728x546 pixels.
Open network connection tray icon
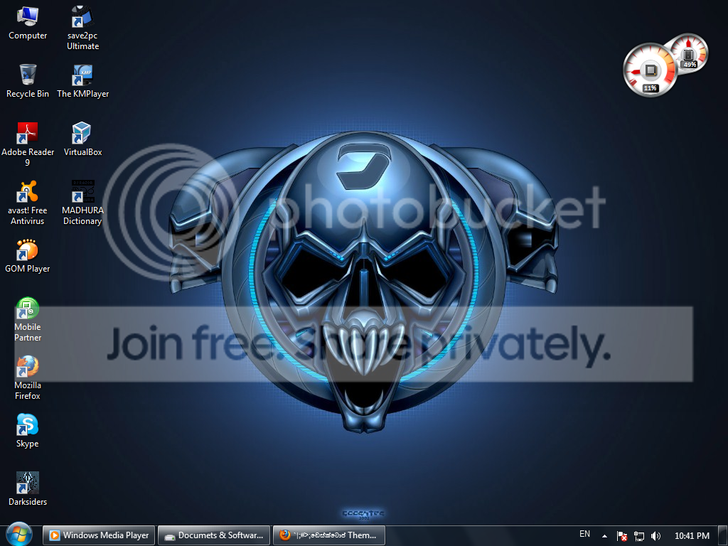click(x=639, y=536)
